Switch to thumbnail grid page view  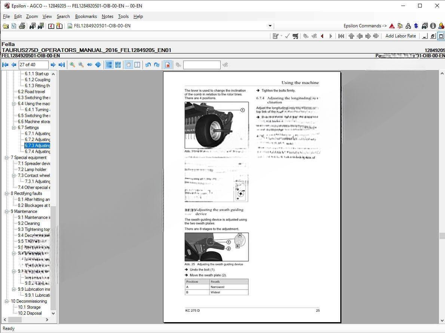click(x=118, y=65)
